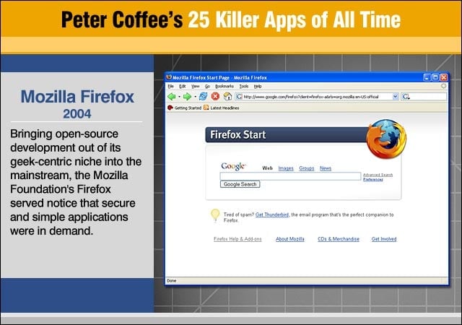Open the Preferences link
This screenshot has height=325, width=462.
[x=373, y=179]
